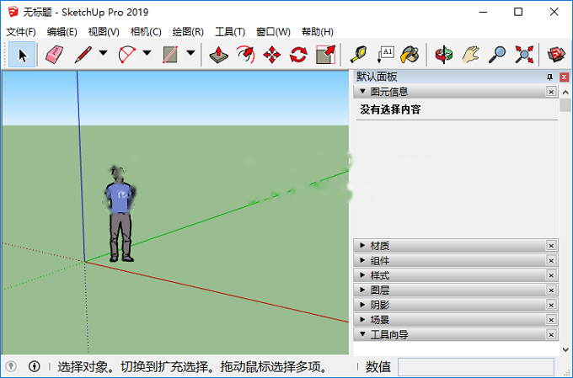Select the Offset tool
The height and width of the screenshot is (378, 573).
245,55
